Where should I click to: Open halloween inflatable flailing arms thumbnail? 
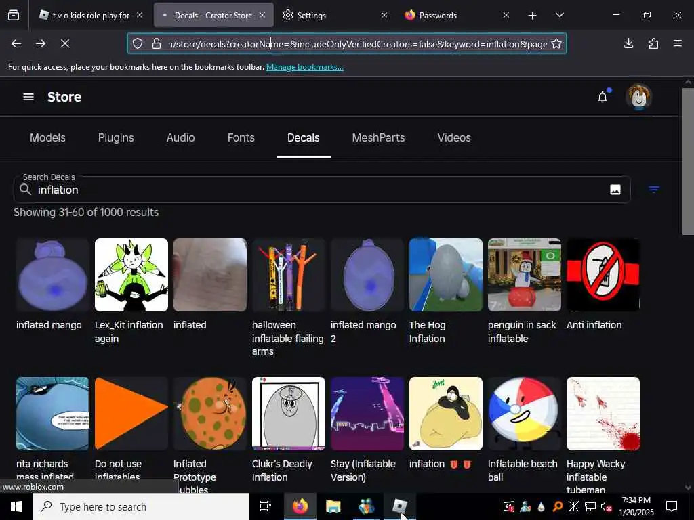289,275
